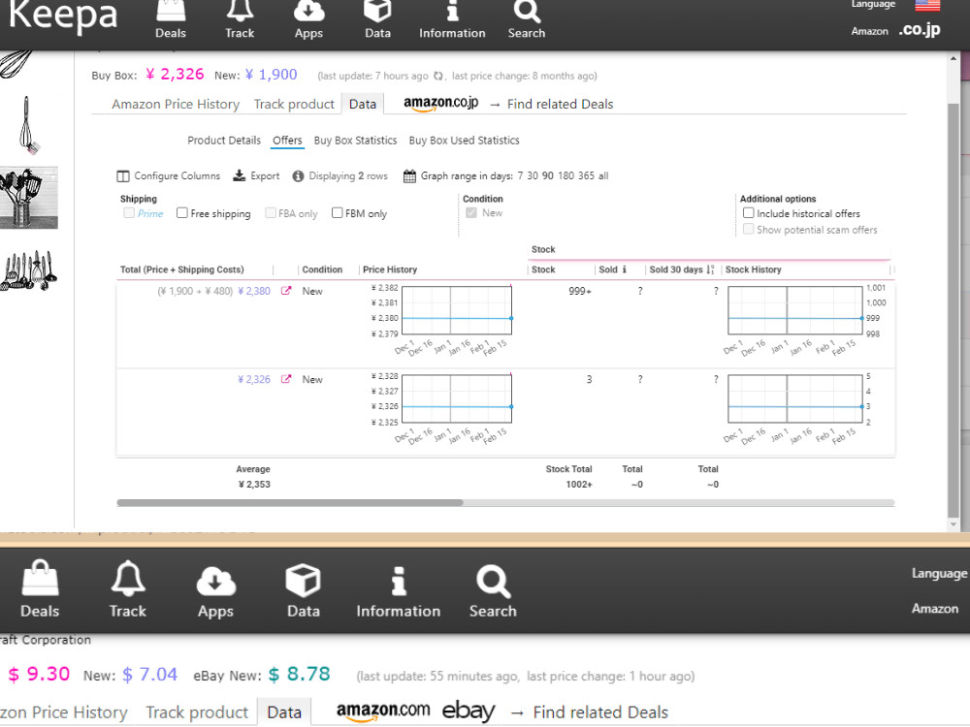Select the Offers sub-tab
This screenshot has height=727, width=970.
coord(288,141)
